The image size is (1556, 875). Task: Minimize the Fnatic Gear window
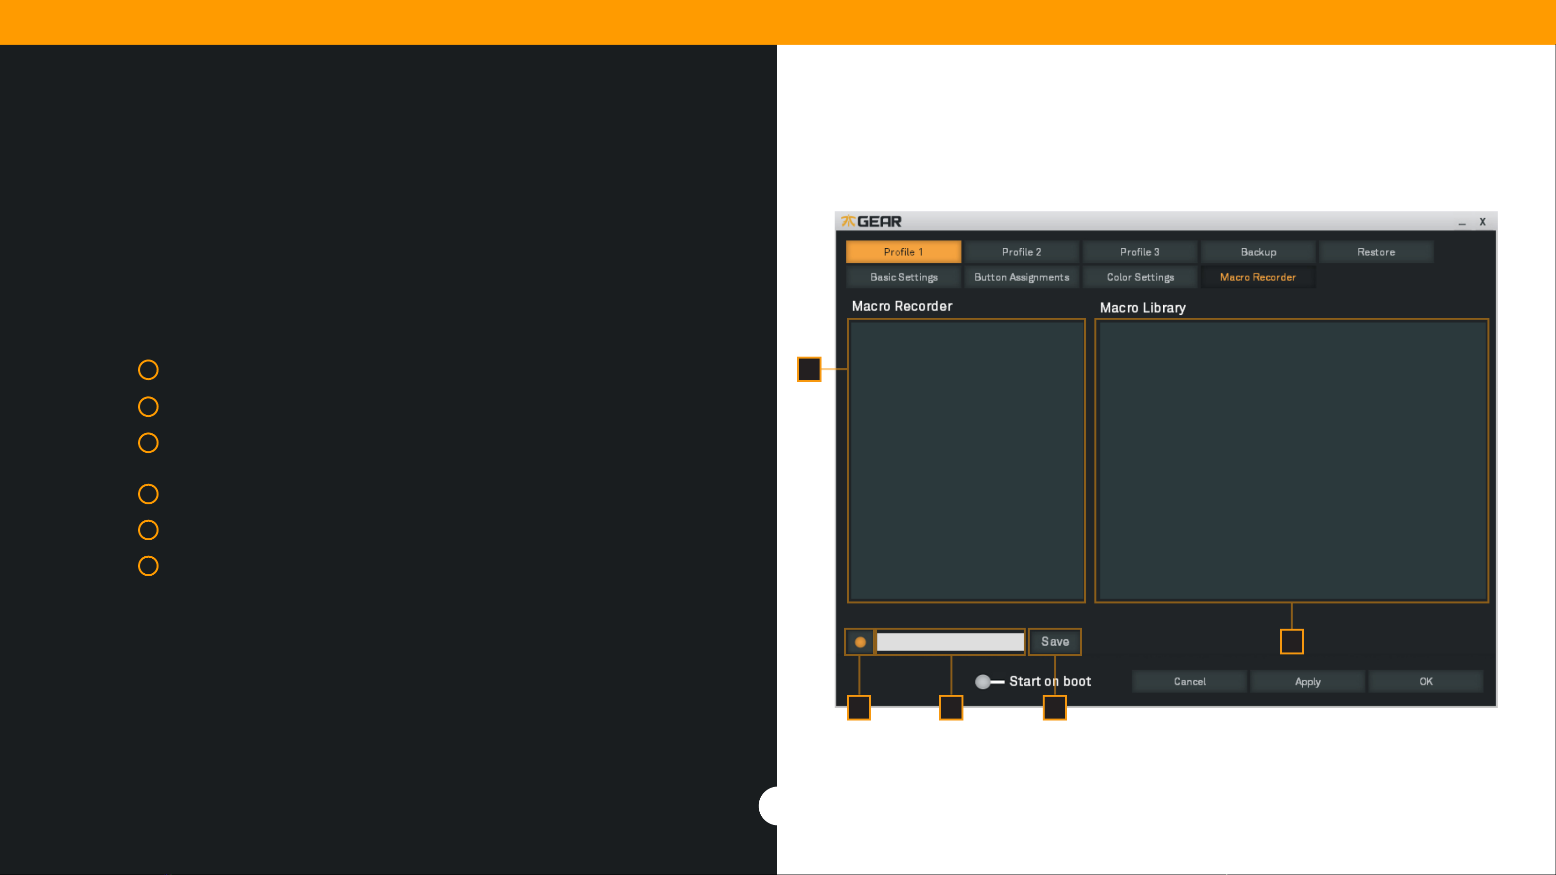coord(1462,223)
